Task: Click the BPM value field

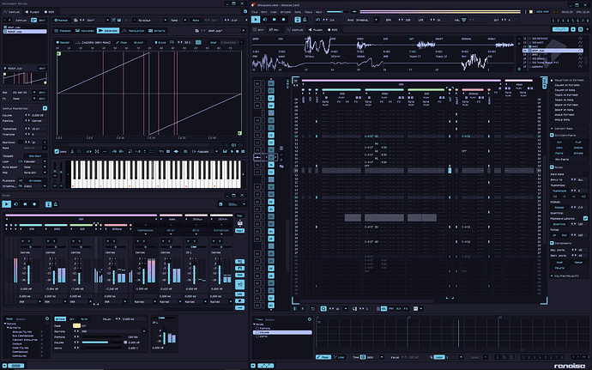Action: click(x=408, y=20)
